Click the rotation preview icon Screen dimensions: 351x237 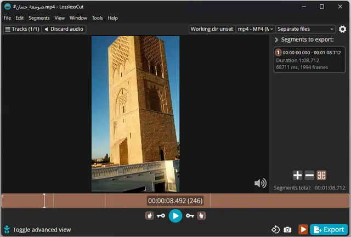(276, 229)
